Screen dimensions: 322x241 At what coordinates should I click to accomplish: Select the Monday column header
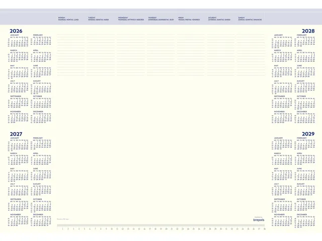click(68, 19)
